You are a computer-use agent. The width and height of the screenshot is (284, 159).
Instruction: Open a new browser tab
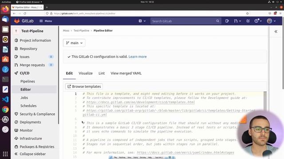pos(47,8)
